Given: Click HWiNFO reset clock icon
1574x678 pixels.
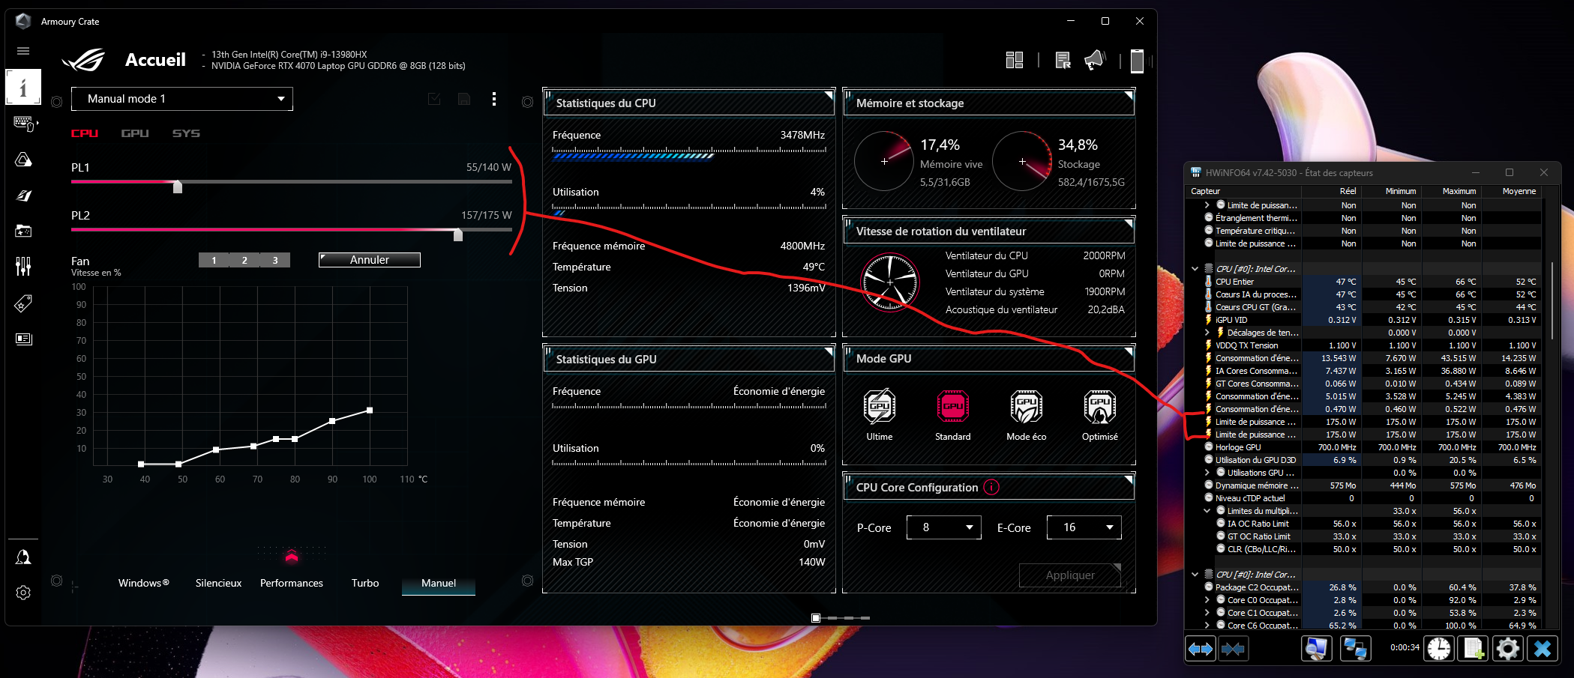Looking at the screenshot, I should (x=1438, y=648).
